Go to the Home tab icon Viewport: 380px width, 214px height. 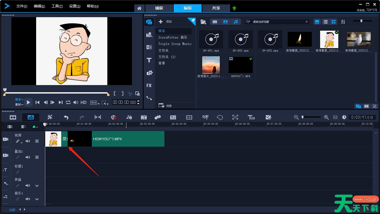139,8
